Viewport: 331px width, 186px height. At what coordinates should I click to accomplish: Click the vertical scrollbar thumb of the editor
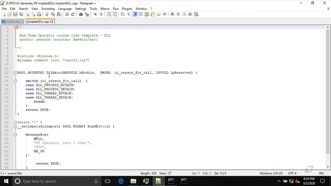327,91
